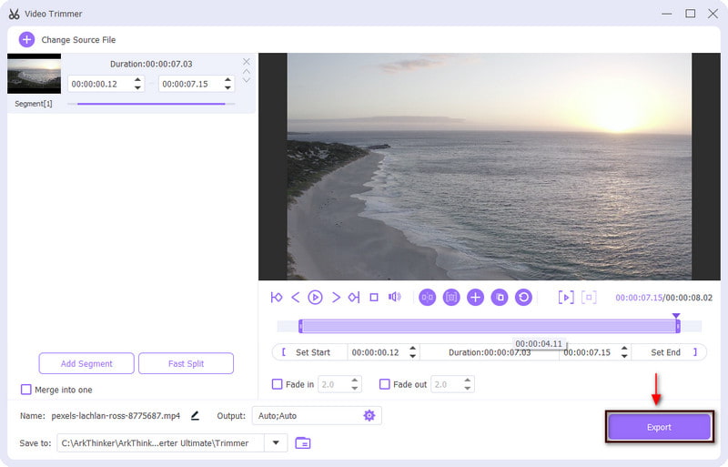This screenshot has height=467, width=728.
Task: Remove Segment[1] with the X icon
Action: coord(247,62)
